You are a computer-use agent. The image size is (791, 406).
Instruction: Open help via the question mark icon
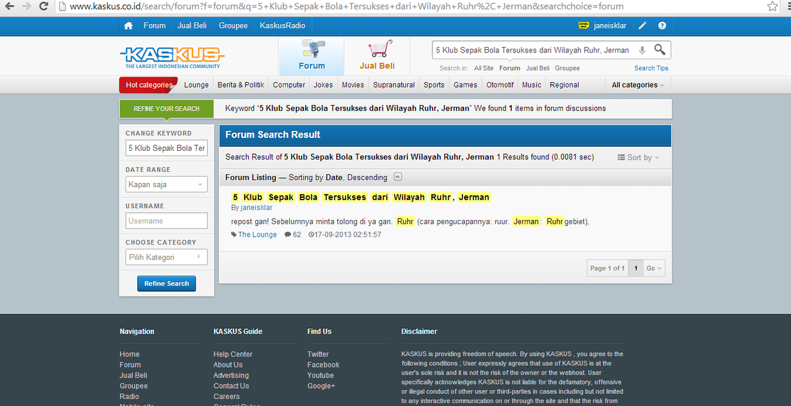(662, 26)
